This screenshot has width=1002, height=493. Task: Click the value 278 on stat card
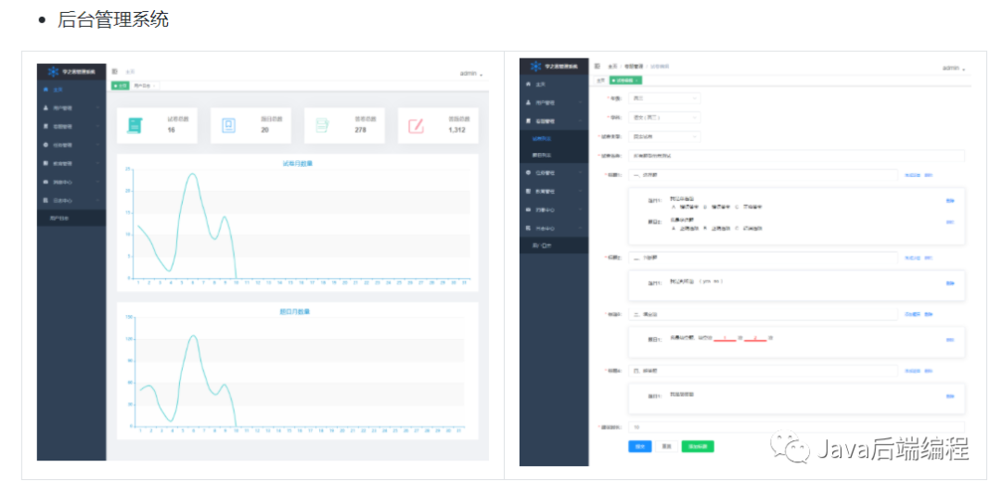360,130
